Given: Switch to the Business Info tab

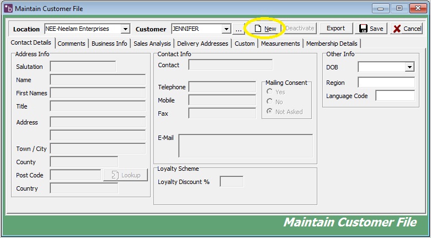Looking at the screenshot, I should pyautogui.click(x=109, y=44).
